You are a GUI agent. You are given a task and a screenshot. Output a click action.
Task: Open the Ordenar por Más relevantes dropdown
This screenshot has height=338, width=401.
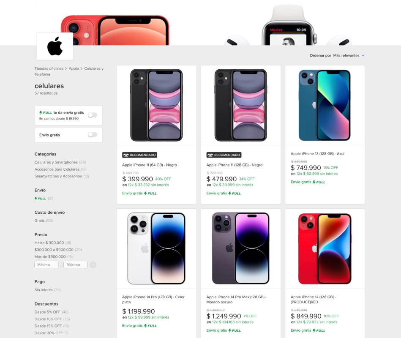point(349,55)
